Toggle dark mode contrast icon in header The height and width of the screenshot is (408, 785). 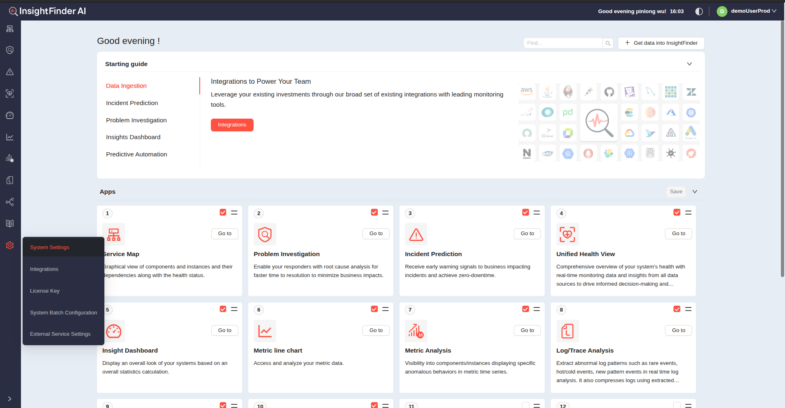(699, 11)
